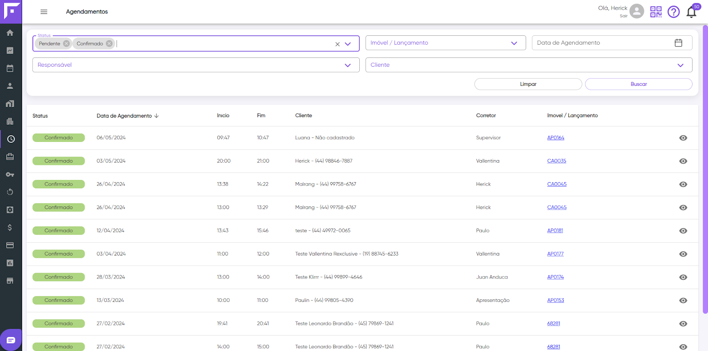Open the house-with-building sidebar icon
The height and width of the screenshot is (351, 708).
pos(10,103)
